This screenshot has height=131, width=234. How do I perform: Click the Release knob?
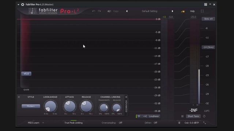[x=86, y=106]
